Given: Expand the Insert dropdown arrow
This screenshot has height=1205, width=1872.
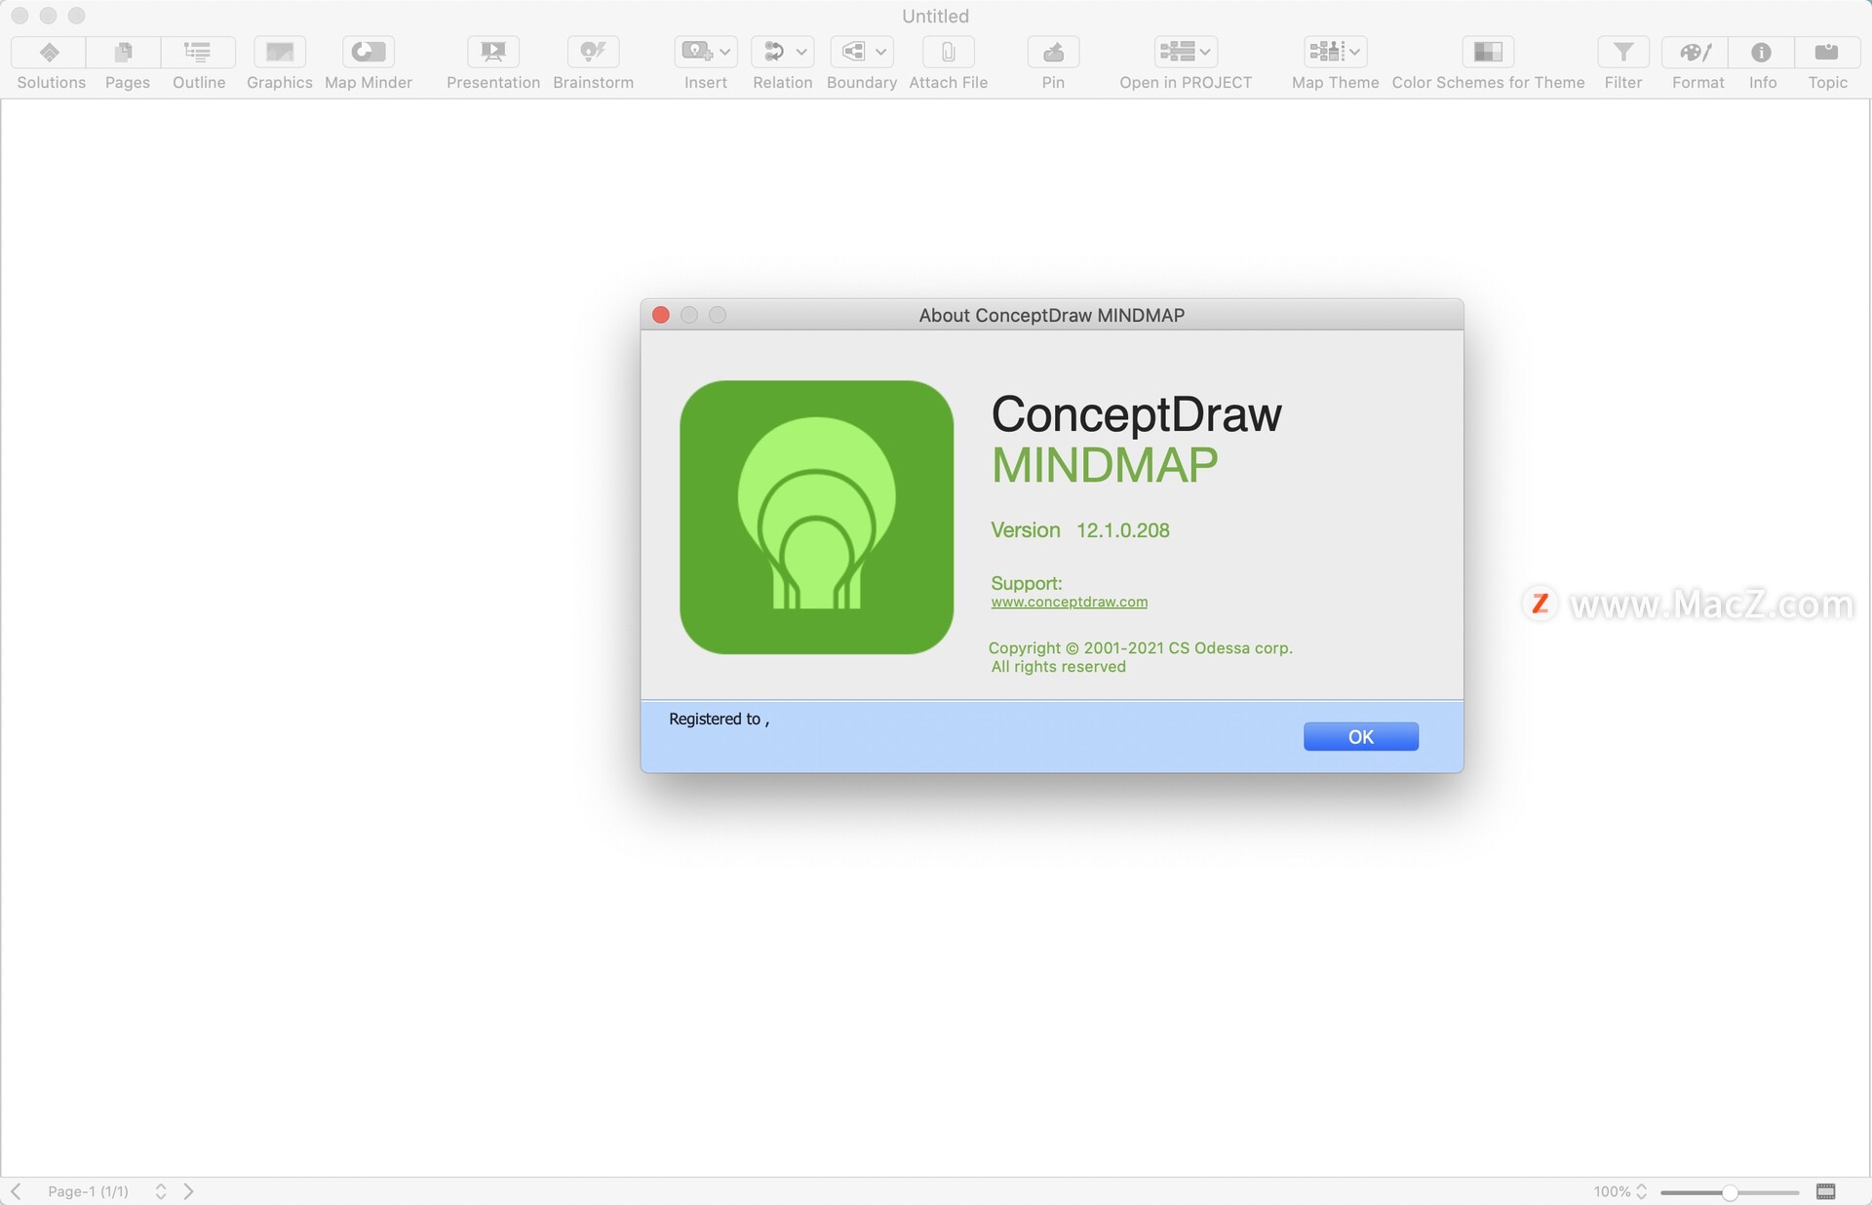Looking at the screenshot, I should click(724, 52).
